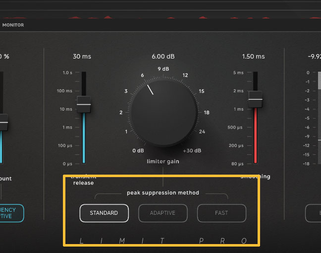Click the 18 mark on gain dial
This screenshot has width=321, height=253.
click(207, 112)
